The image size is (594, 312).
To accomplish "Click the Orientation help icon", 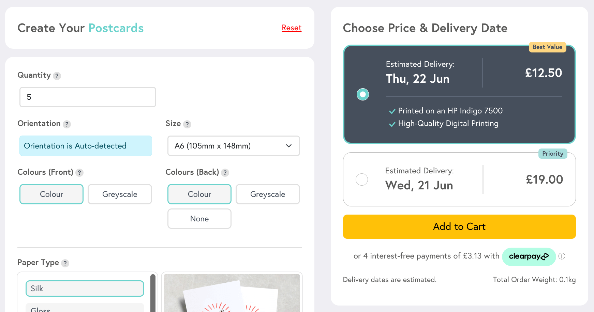I will 67,124.
